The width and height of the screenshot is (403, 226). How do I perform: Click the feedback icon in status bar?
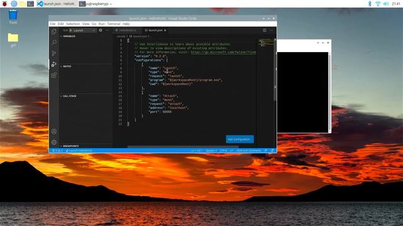coord(266,151)
